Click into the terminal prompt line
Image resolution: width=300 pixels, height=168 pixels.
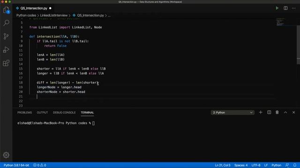point(56,123)
